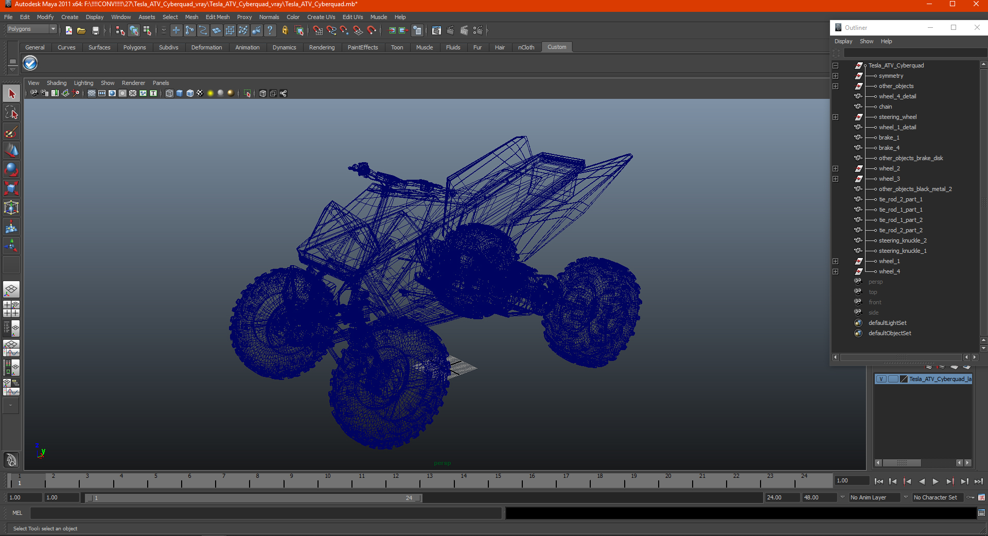Click the Select camera icon in panel toolbar
Viewport: 988px width, 536px height.
(x=34, y=93)
